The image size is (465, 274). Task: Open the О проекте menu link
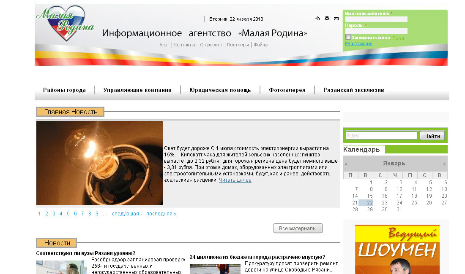pyautogui.click(x=211, y=45)
